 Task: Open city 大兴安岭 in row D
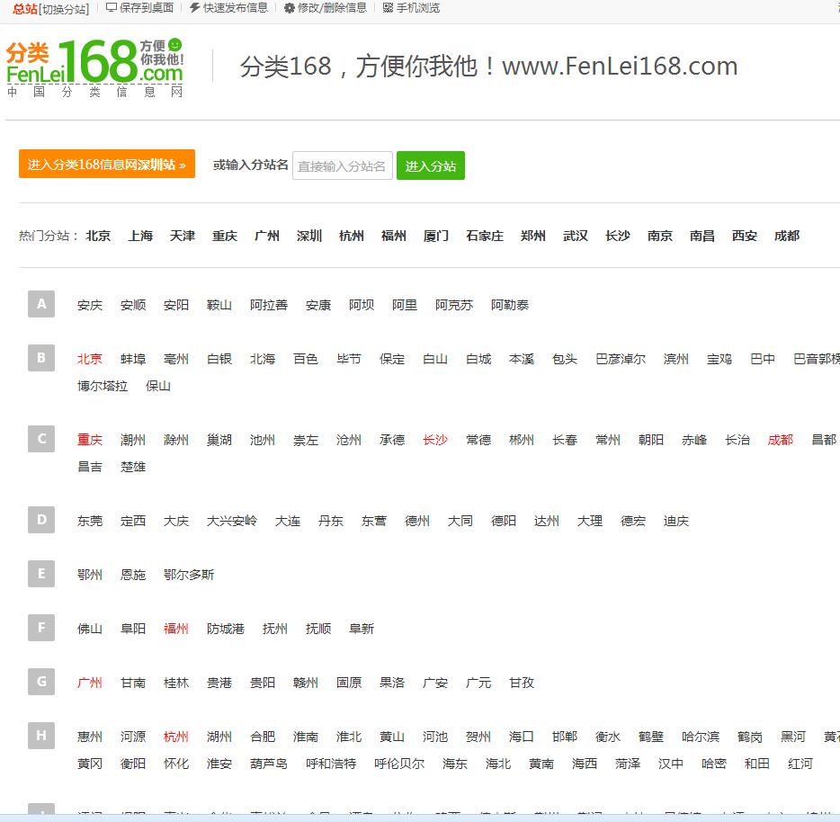point(233,521)
